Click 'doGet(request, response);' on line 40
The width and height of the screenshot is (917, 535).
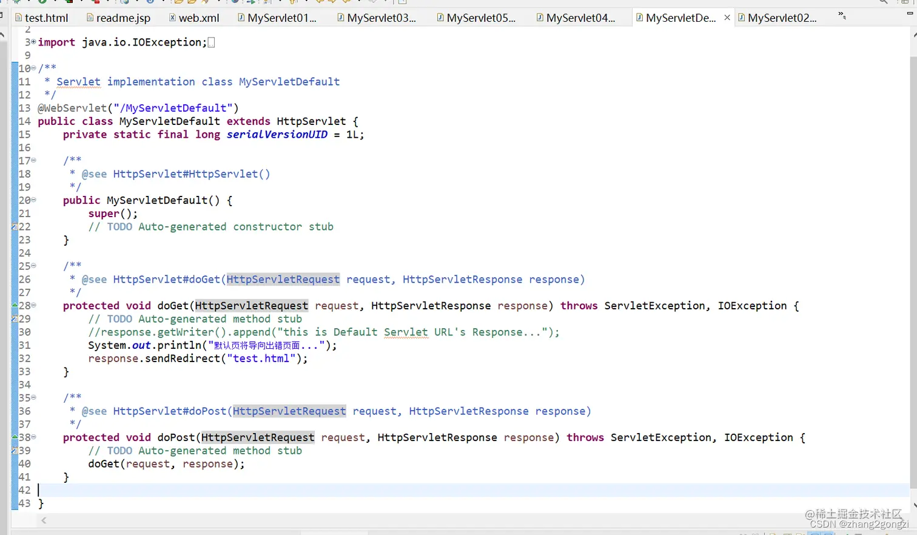(x=167, y=464)
